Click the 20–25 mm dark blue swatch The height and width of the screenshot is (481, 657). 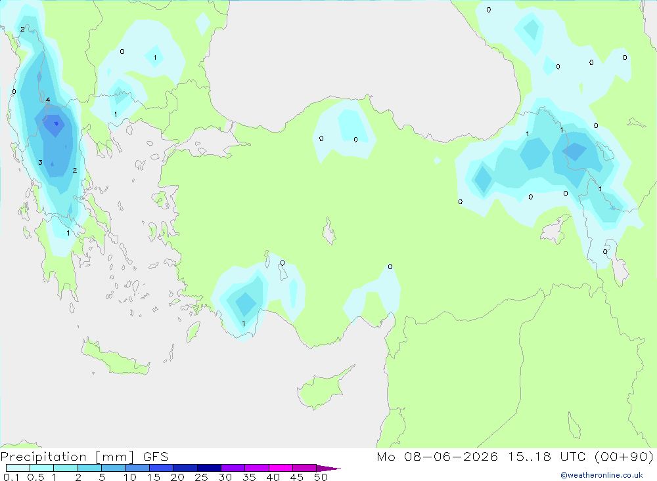(x=185, y=468)
